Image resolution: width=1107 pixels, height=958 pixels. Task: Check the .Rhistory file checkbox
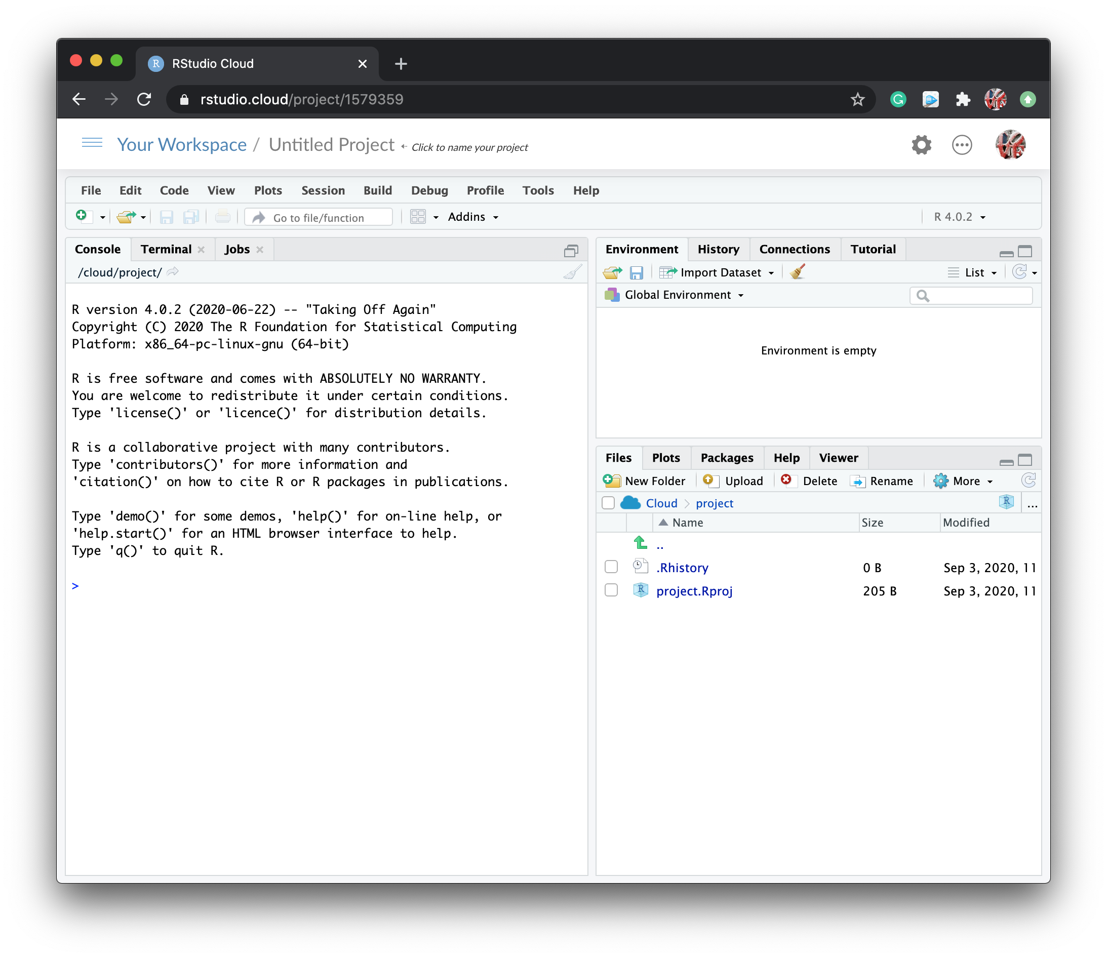(x=611, y=567)
